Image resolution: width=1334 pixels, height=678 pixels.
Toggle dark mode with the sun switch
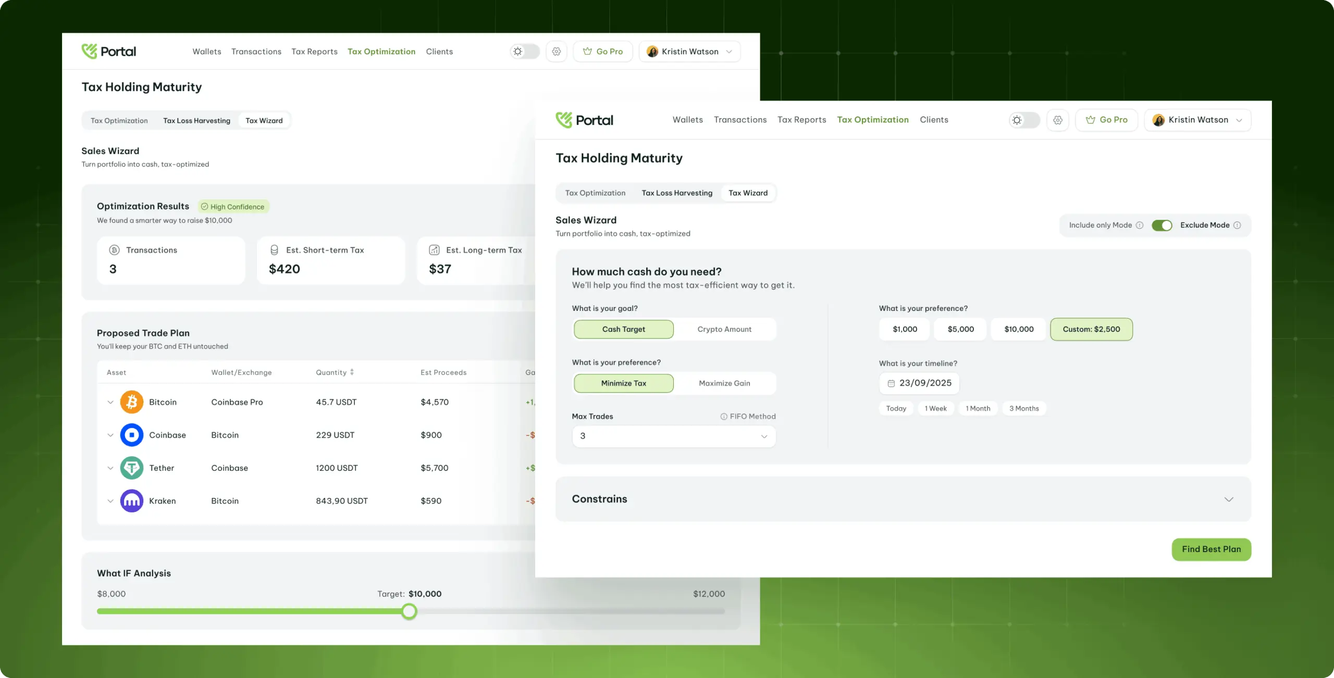coord(1024,120)
